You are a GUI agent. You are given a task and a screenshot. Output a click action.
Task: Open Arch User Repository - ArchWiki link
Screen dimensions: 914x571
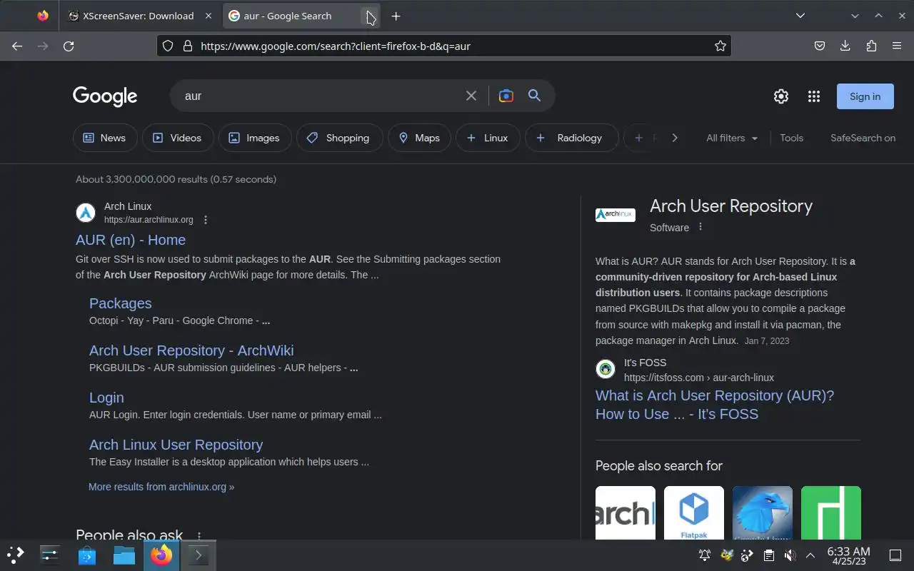point(191,350)
